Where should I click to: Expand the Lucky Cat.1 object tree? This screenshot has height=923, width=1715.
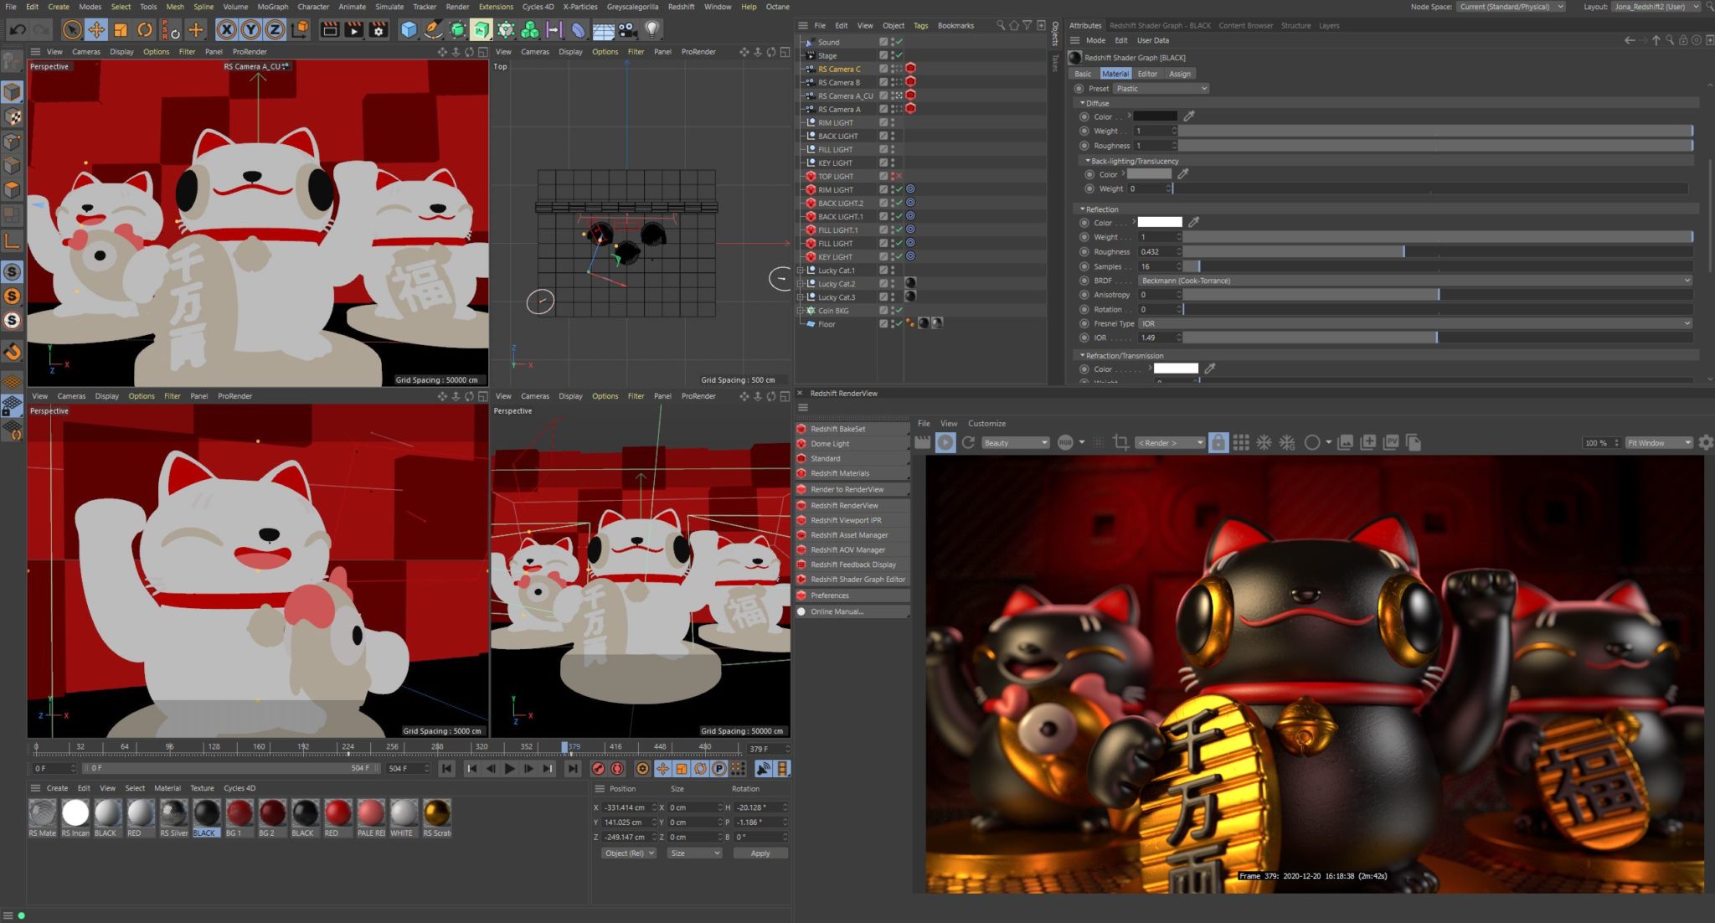(x=801, y=271)
